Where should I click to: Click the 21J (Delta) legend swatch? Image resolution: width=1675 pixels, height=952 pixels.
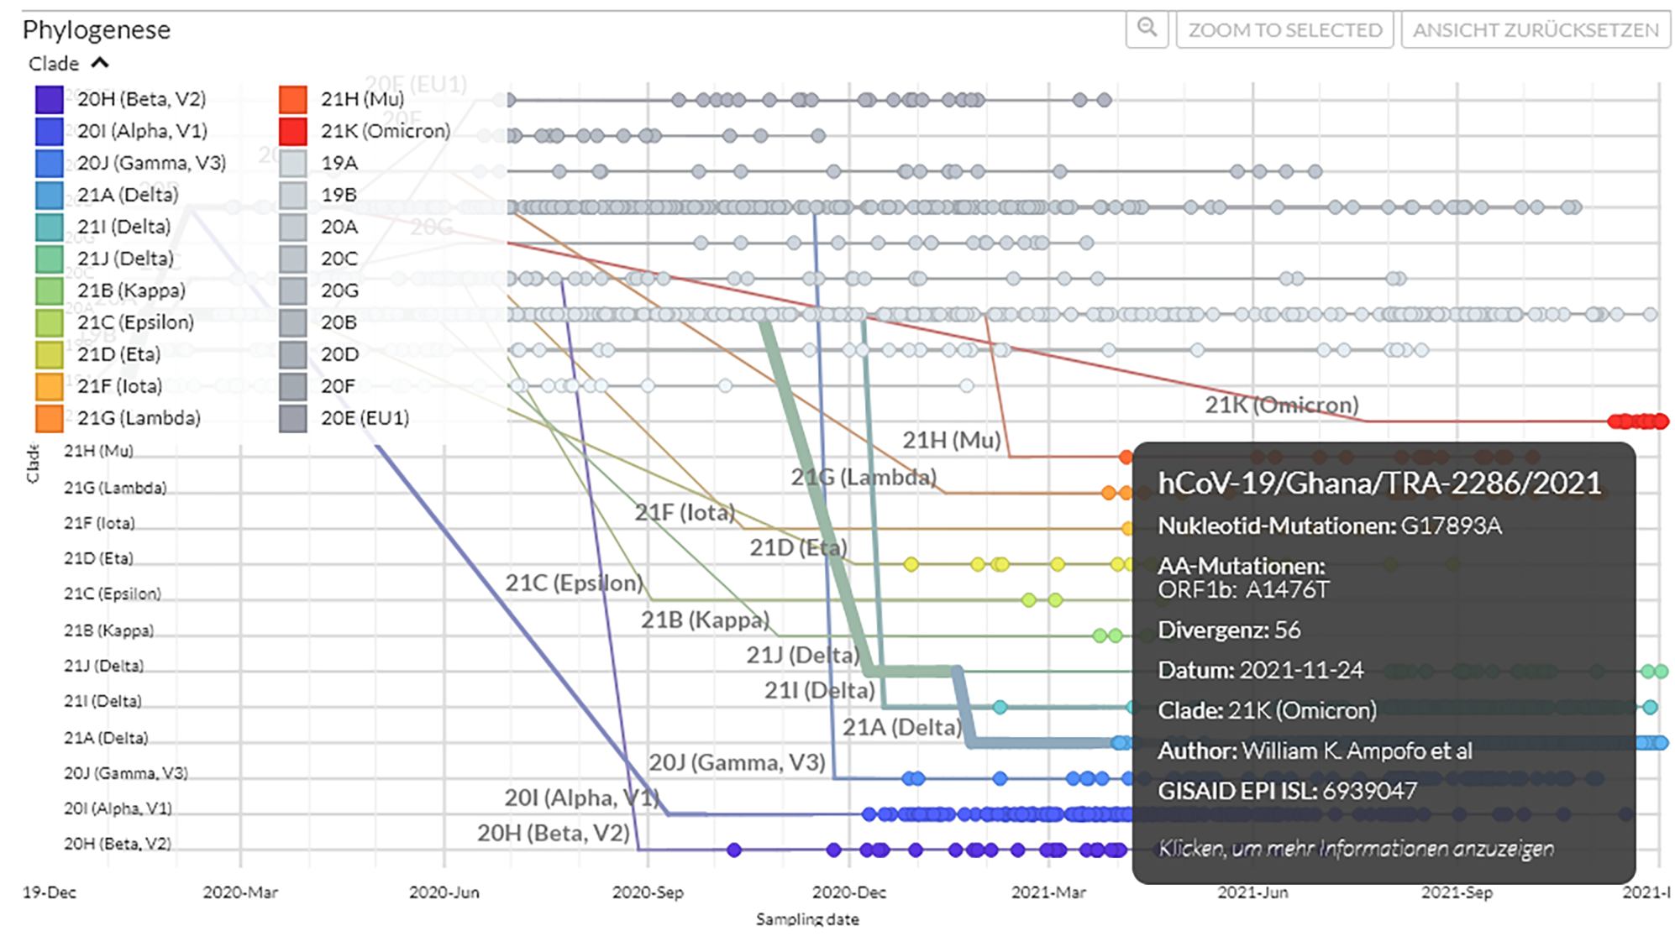point(50,259)
